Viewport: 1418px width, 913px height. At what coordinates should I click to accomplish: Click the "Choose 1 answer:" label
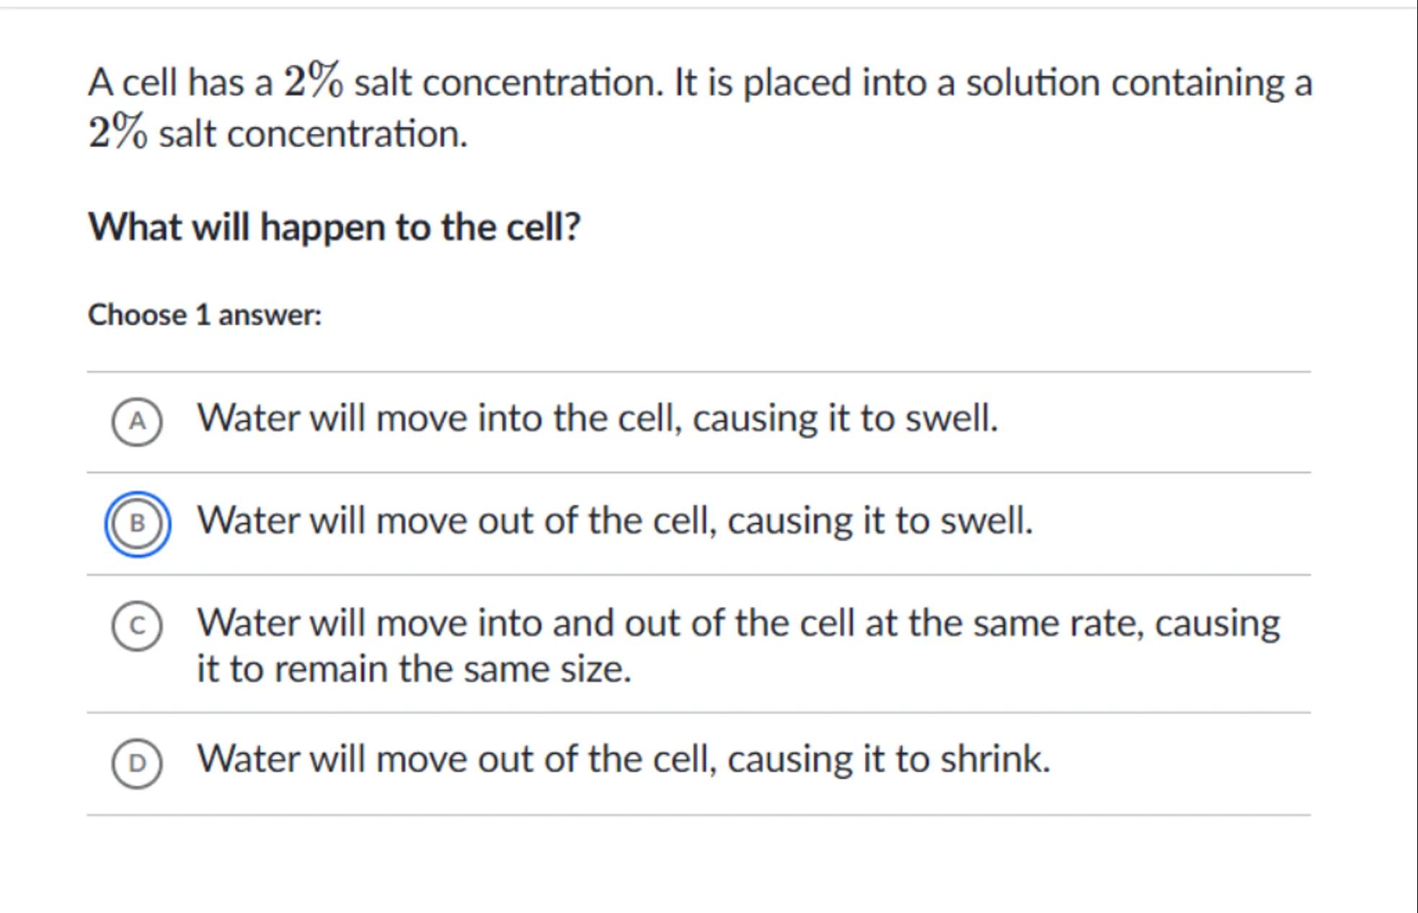(205, 316)
